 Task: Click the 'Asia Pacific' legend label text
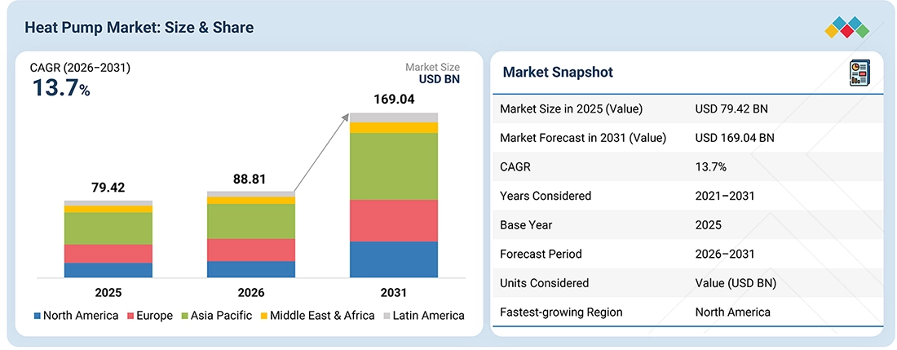pos(221,317)
